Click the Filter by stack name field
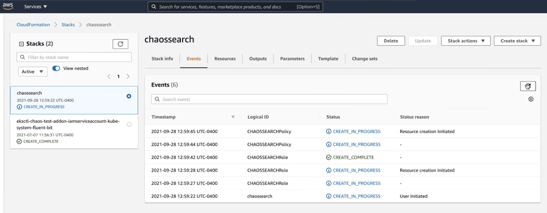This screenshot has height=213, width=547. click(x=74, y=57)
